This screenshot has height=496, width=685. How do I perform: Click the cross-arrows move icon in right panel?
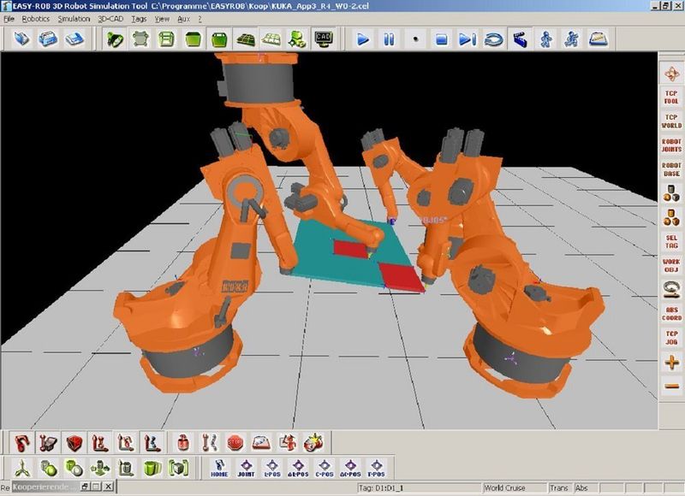click(x=671, y=74)
